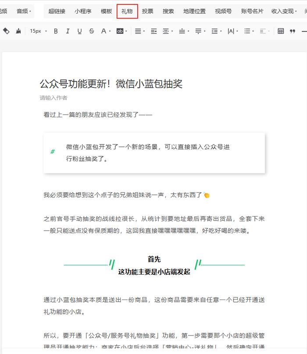The height and width of the screenshot is (354, 307).
Task: Open the text alignment dropdown
Action: pyautogui.click(x=140, y=31)
